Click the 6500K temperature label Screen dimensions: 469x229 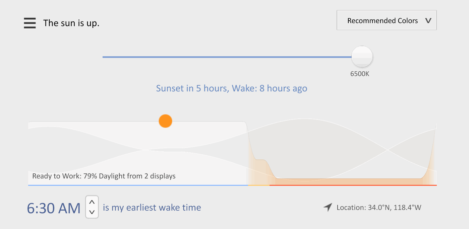point(360,74)
